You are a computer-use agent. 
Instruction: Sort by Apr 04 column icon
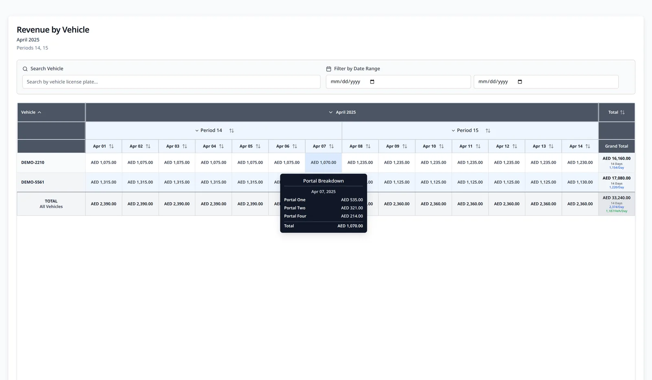click(x=221, y=146)
